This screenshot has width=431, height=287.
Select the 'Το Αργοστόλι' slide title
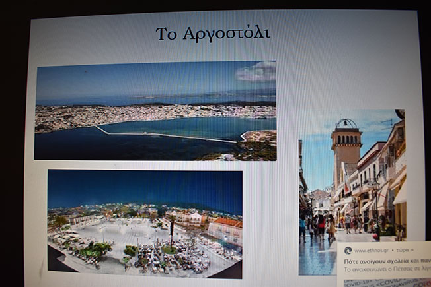tap(212, 34)
